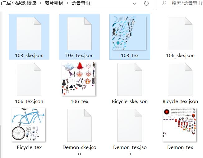Open the address bar history dropdown

pyautogui.click(x=134, y=3)
